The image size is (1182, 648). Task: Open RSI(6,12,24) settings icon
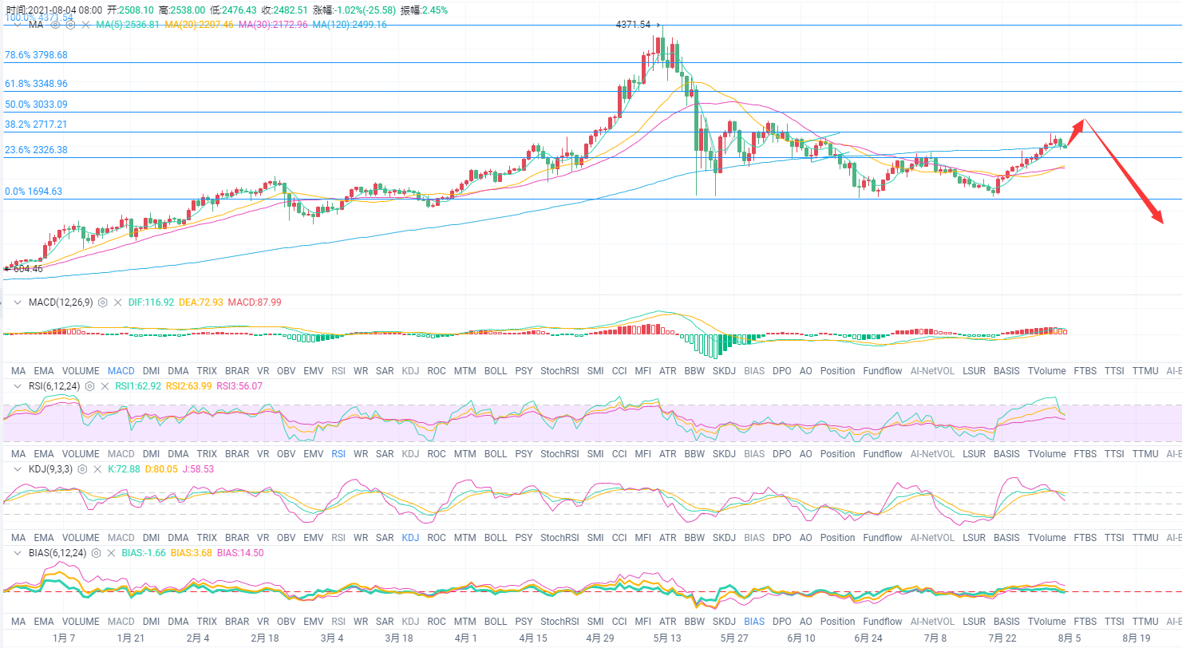coord(90,385)
